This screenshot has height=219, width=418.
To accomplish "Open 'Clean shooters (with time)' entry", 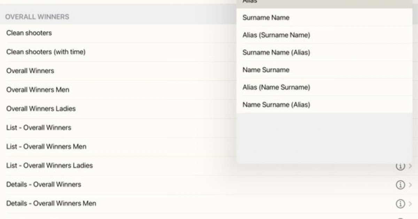I will (46, 52).
